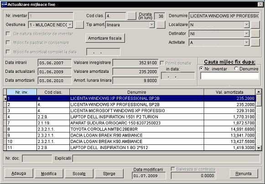265x184 pixels.
Task: Click the browse button beside Detinator
Action: point(255,34)
